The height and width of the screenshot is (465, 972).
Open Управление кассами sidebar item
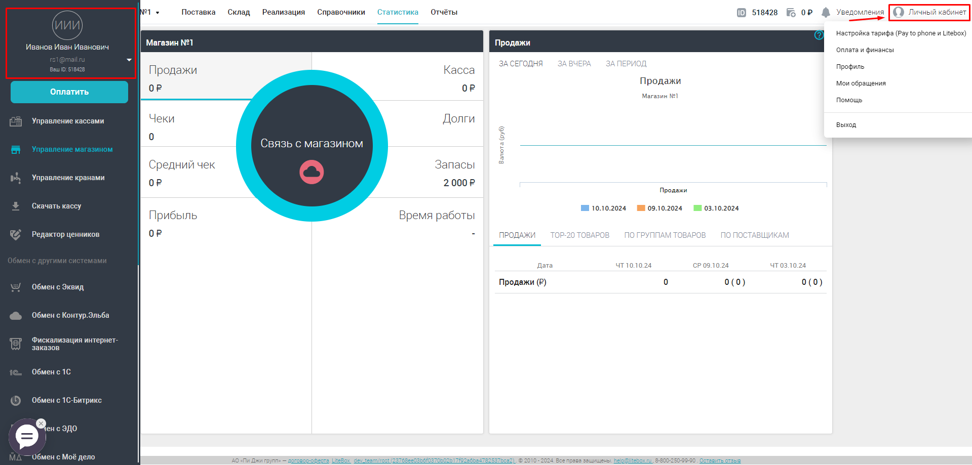click(68, 121)
